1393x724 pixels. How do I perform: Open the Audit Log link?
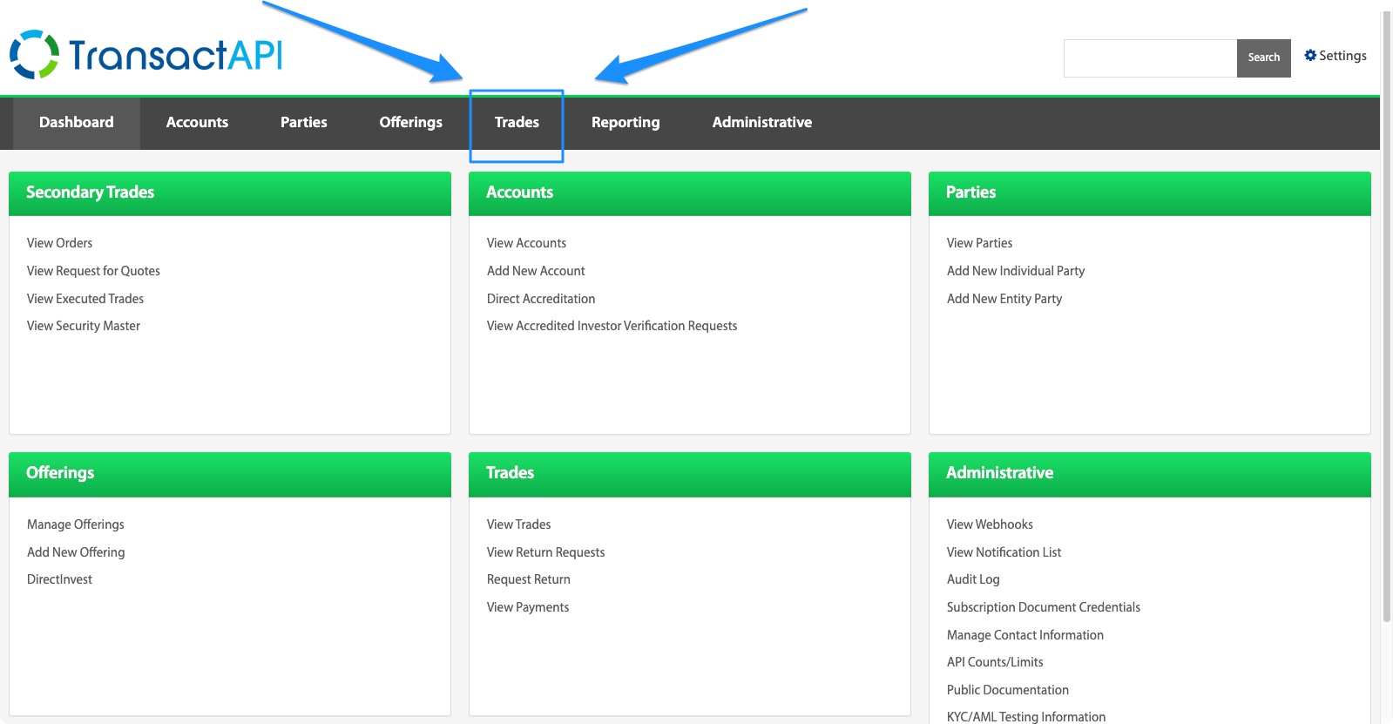pos(973,579)
